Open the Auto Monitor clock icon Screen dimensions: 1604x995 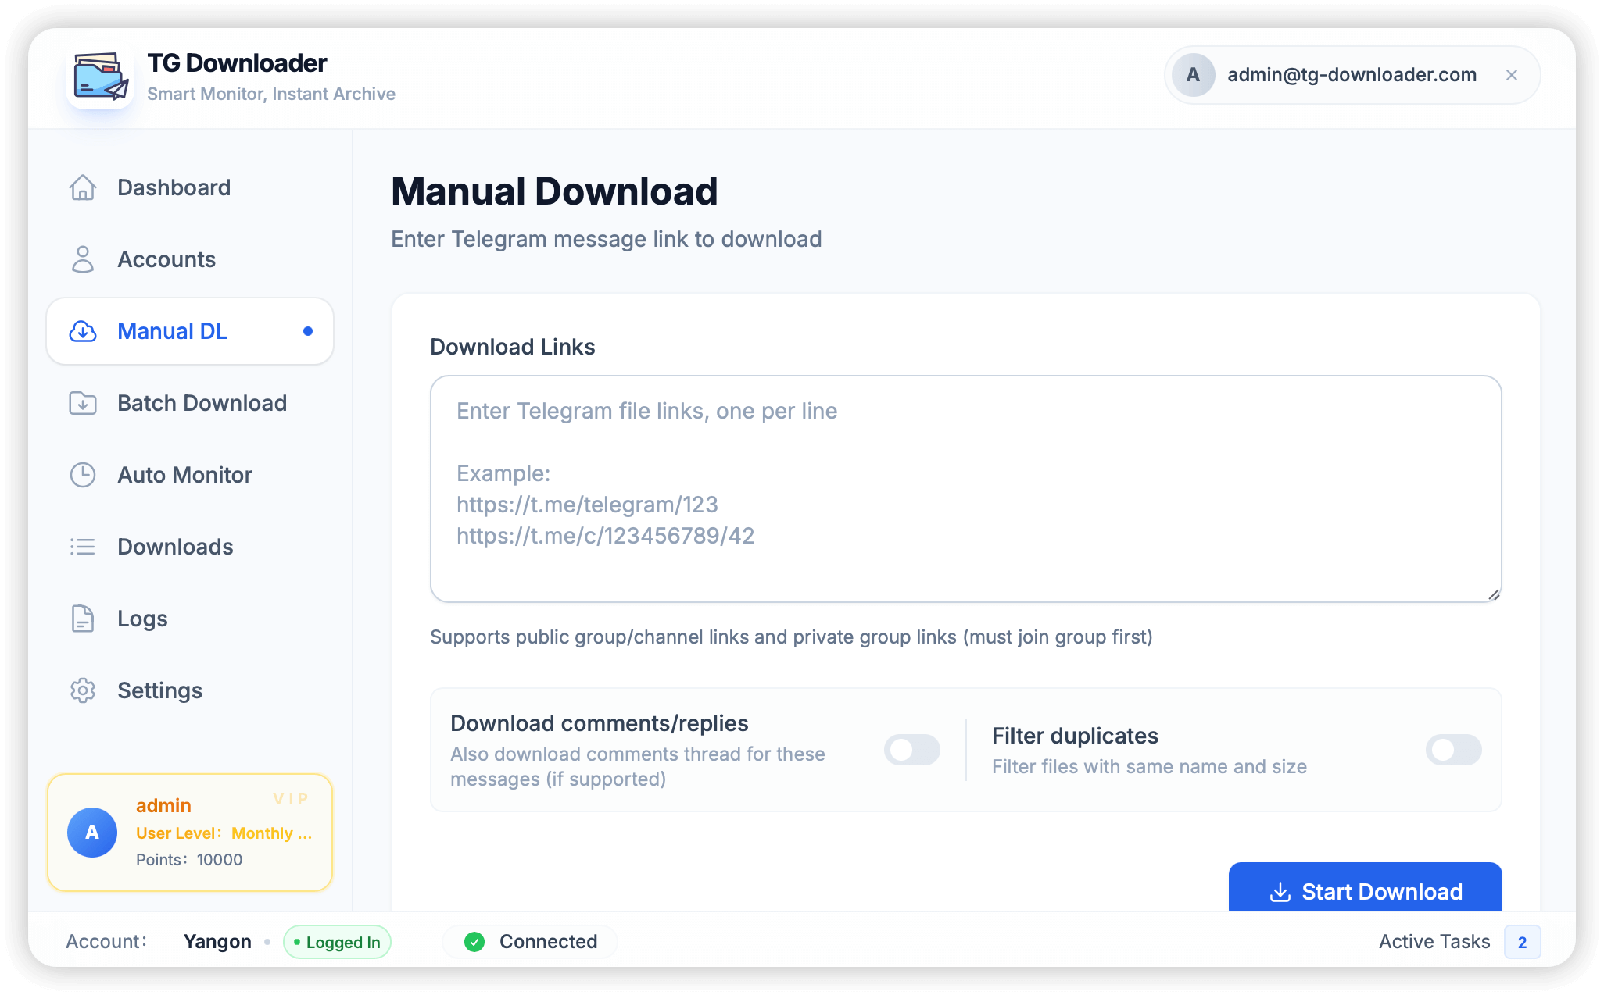tap(82, 475)
